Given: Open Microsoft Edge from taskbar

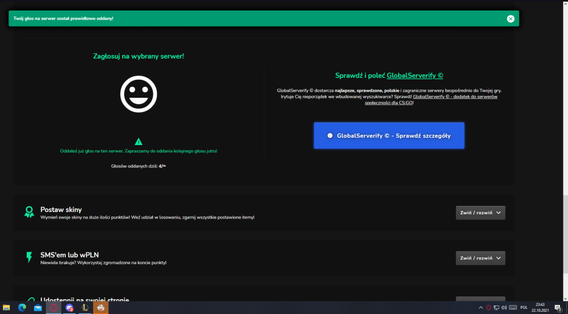Looking at the screenshot, I should click(22, 308).
